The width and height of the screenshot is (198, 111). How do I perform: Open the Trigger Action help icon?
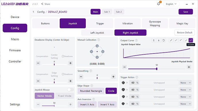point(137,77)
